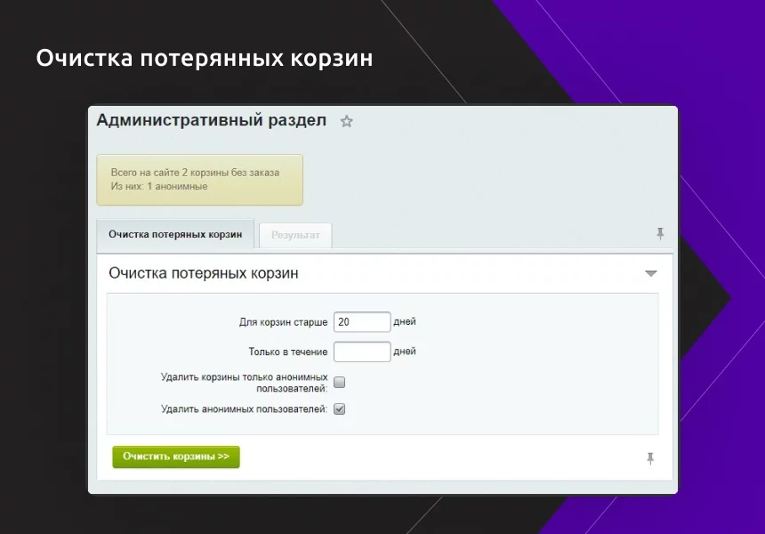Click the white Очистка потерянных корзин slide heading
This screenshot has height=534, width=765.
tap(204, 58)
